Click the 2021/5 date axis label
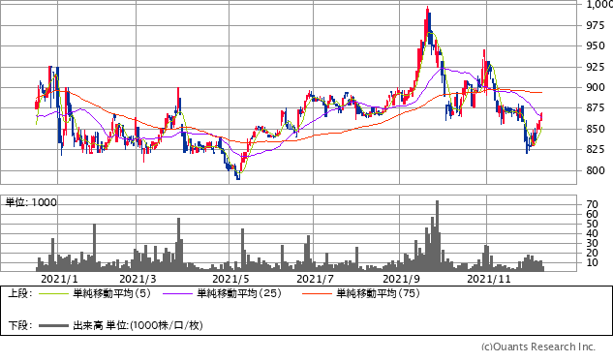Viewport: 613px width, 362px height. [x=230, y=279]
